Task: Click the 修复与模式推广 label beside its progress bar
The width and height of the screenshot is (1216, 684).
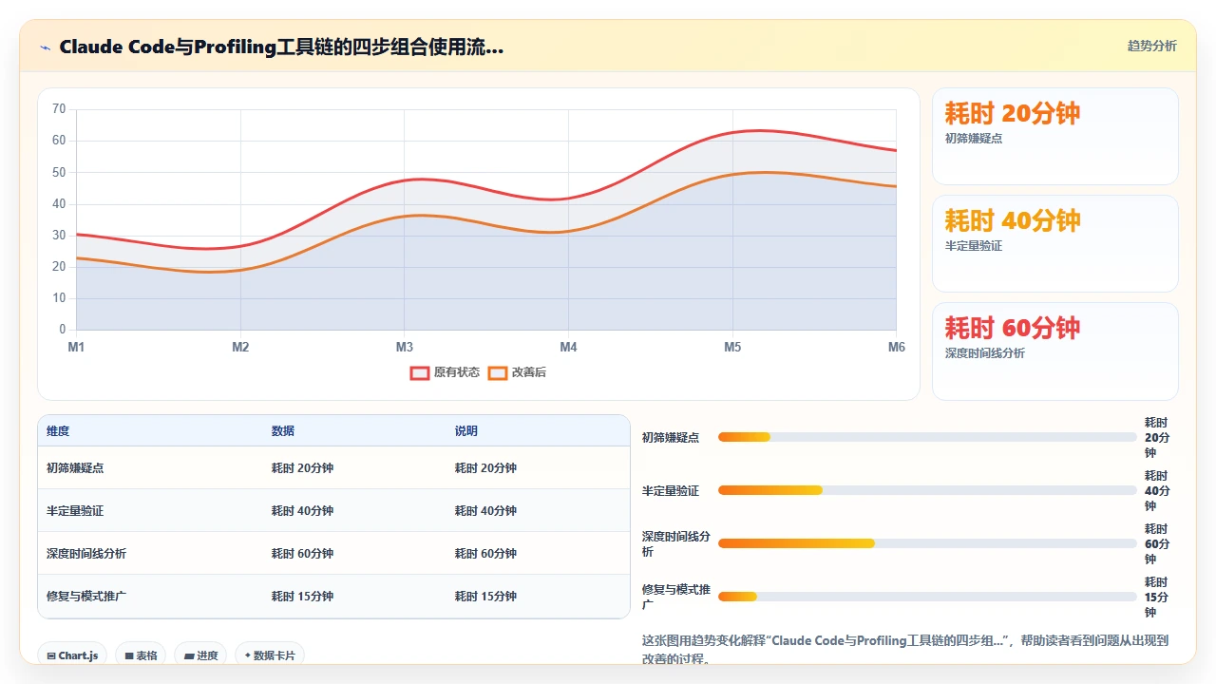Action: pyautogui.click(x=675, y=597)
